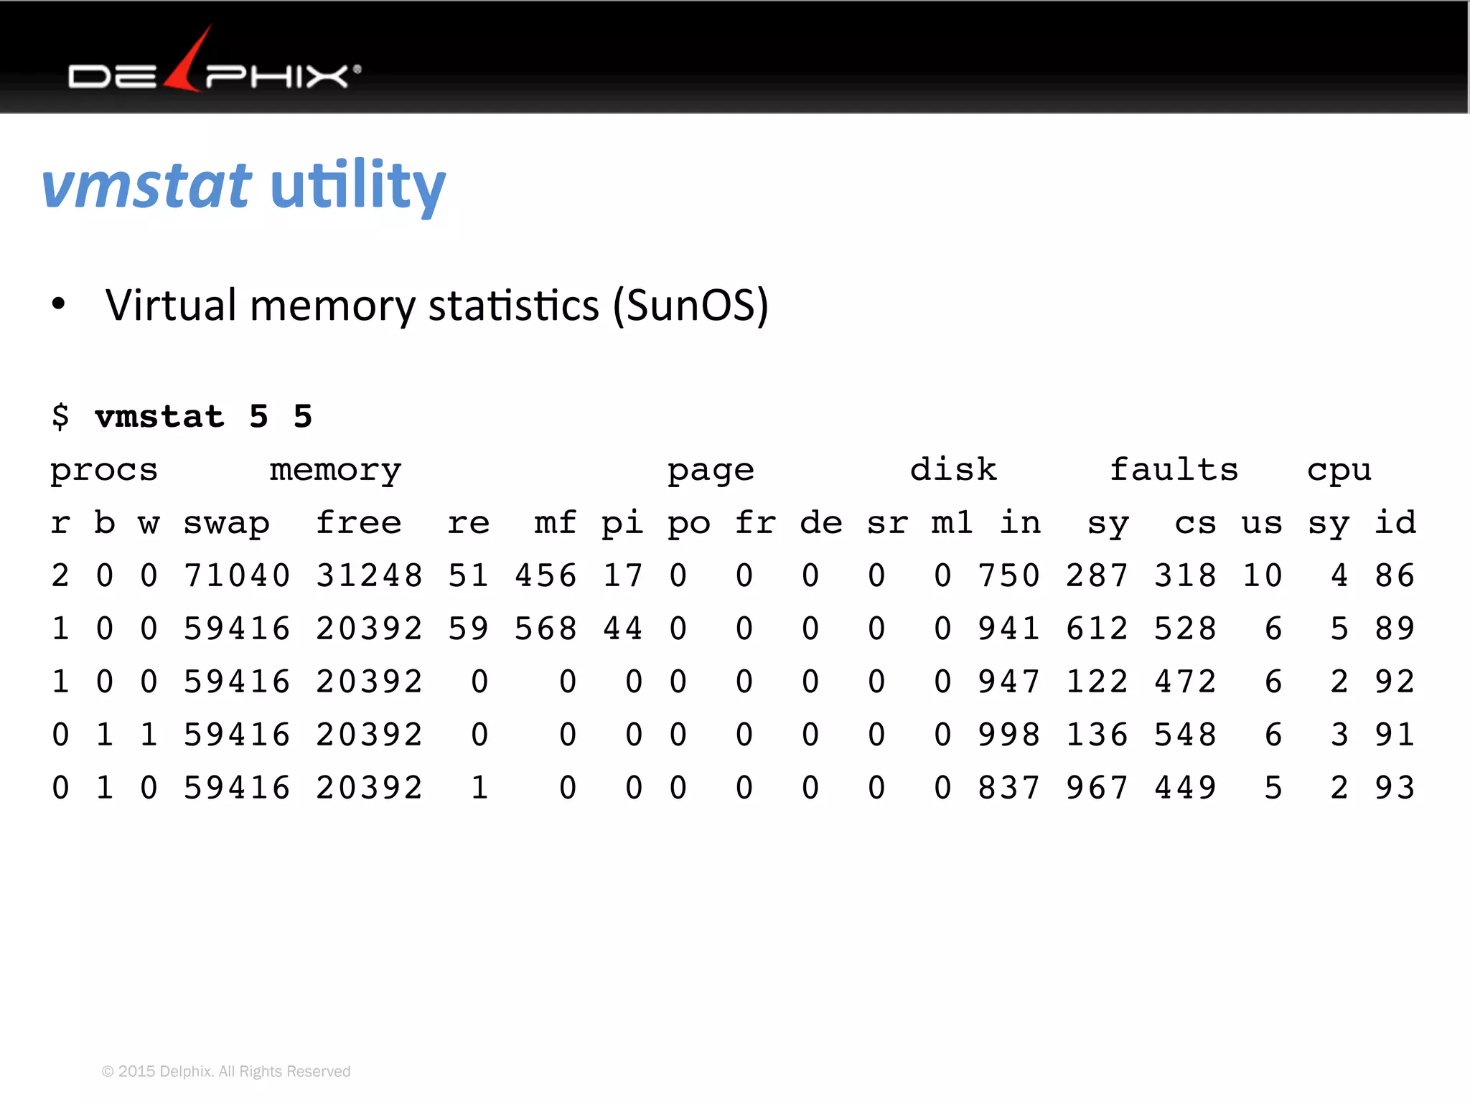Click the 'Virtual memory statistics (SunOS)' bullet
Screen dimensions: 1470x1102
436,306
